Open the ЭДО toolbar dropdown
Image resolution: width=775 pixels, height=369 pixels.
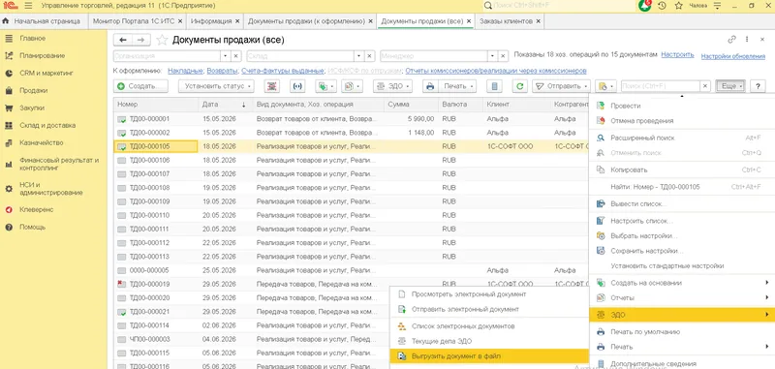pyautogui.click(x=392, y=86)
